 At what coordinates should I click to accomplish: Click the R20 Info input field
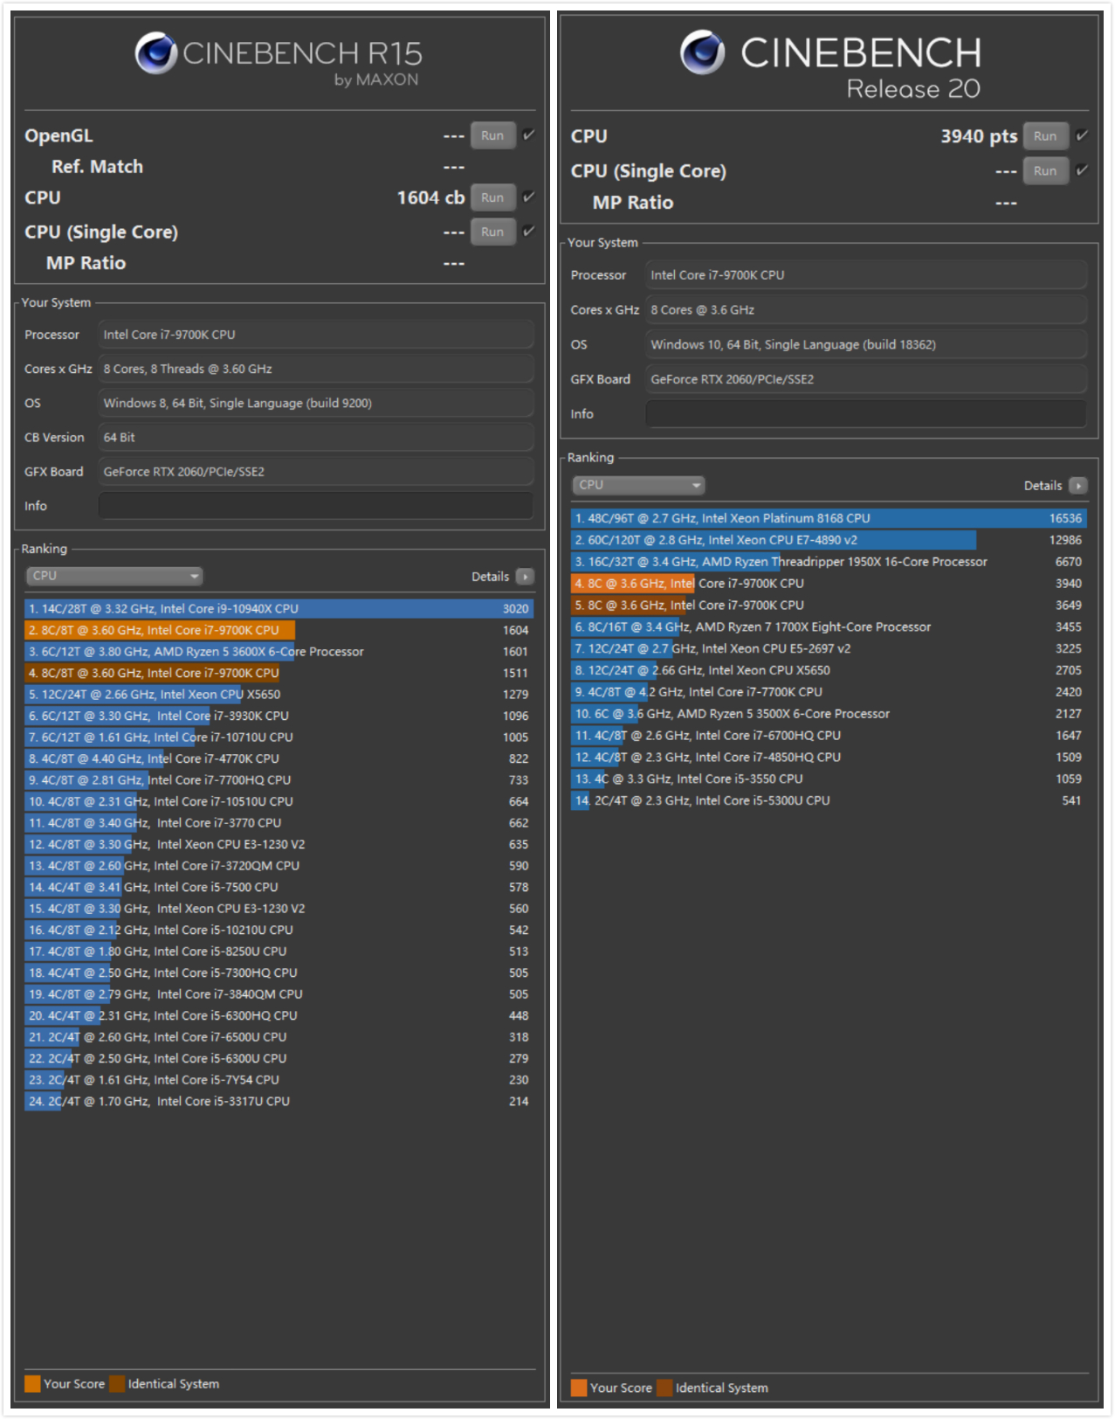click(865, 414)
